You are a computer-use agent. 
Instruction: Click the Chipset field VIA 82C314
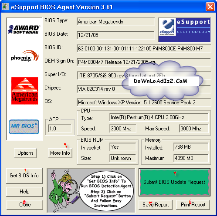(144, 89)
